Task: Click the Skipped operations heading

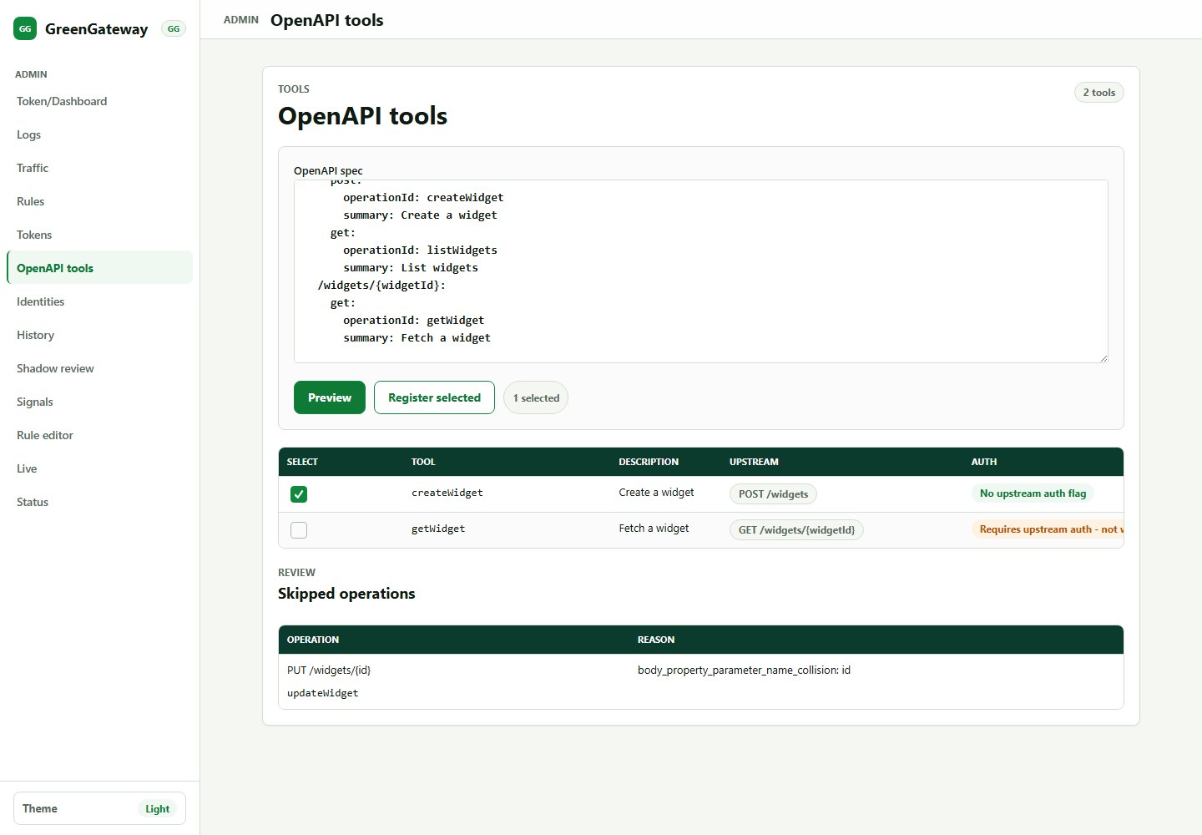Action: [x=346, y=594]
